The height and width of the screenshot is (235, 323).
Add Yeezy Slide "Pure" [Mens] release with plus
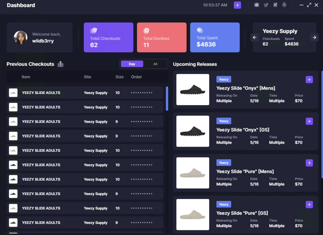tap(309, 163)
